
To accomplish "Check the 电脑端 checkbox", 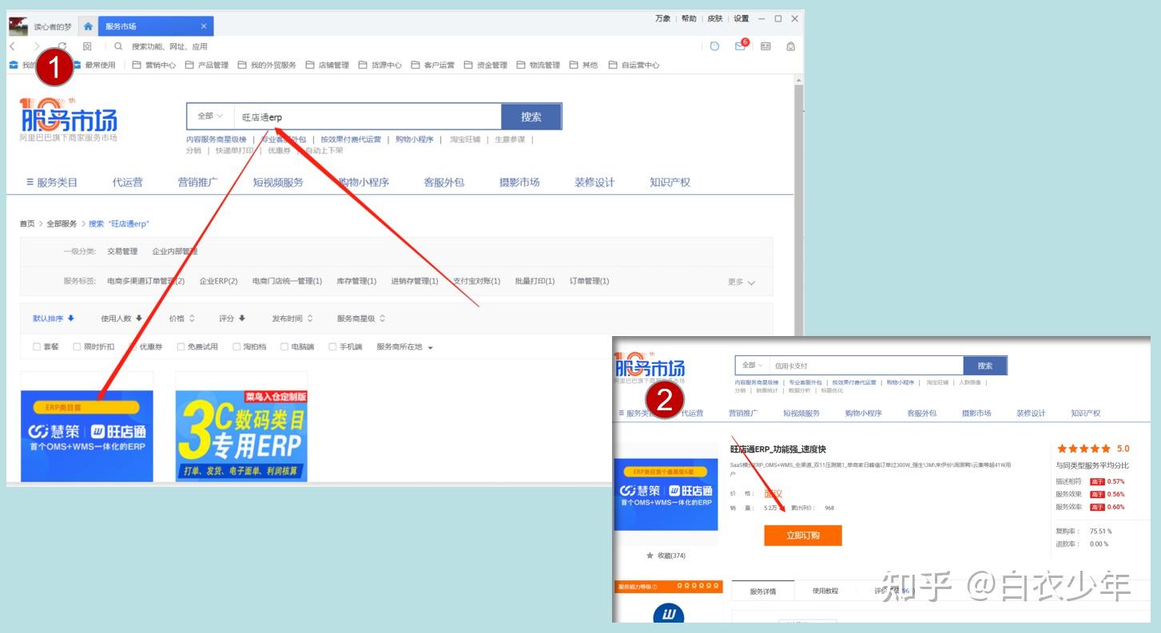I will [284, 347].
